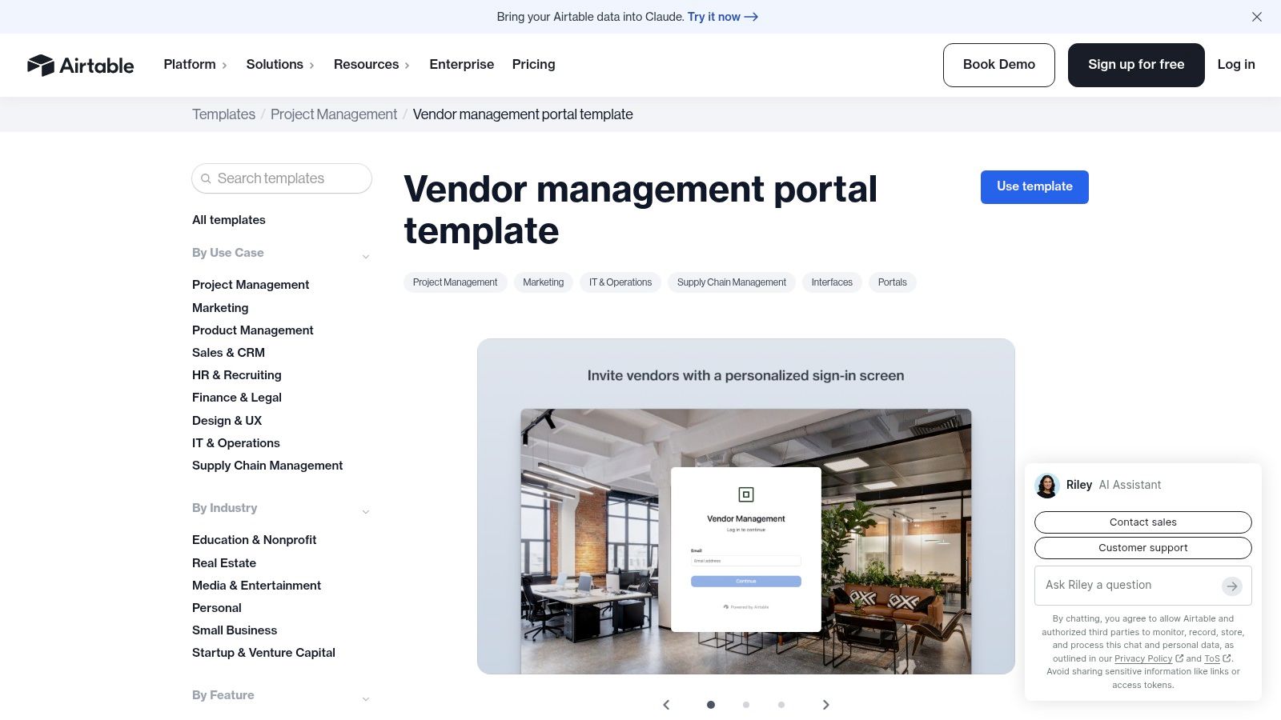Select Design & UX category
The height and width of the screenshot is (720, 1281).
point(227,421)
